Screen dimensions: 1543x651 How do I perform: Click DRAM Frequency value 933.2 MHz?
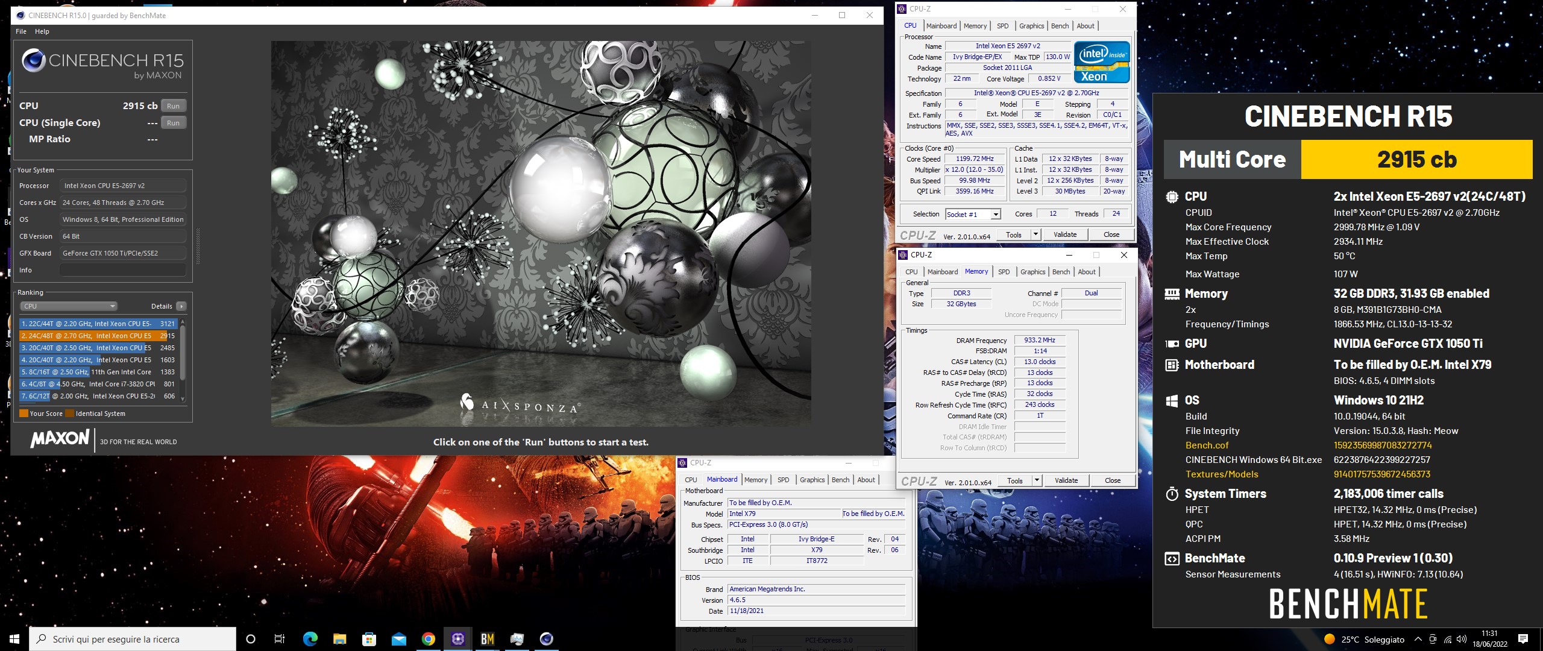pos(1040,340)
